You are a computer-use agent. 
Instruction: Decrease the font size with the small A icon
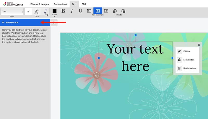(45, 11)
